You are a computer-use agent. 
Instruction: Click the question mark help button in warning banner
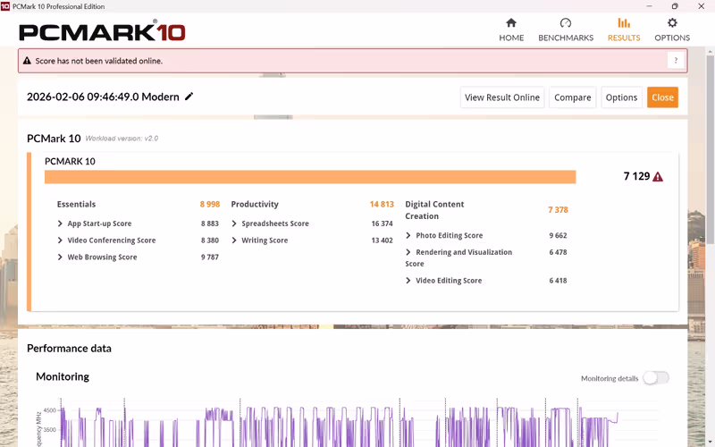pos(676,61)
